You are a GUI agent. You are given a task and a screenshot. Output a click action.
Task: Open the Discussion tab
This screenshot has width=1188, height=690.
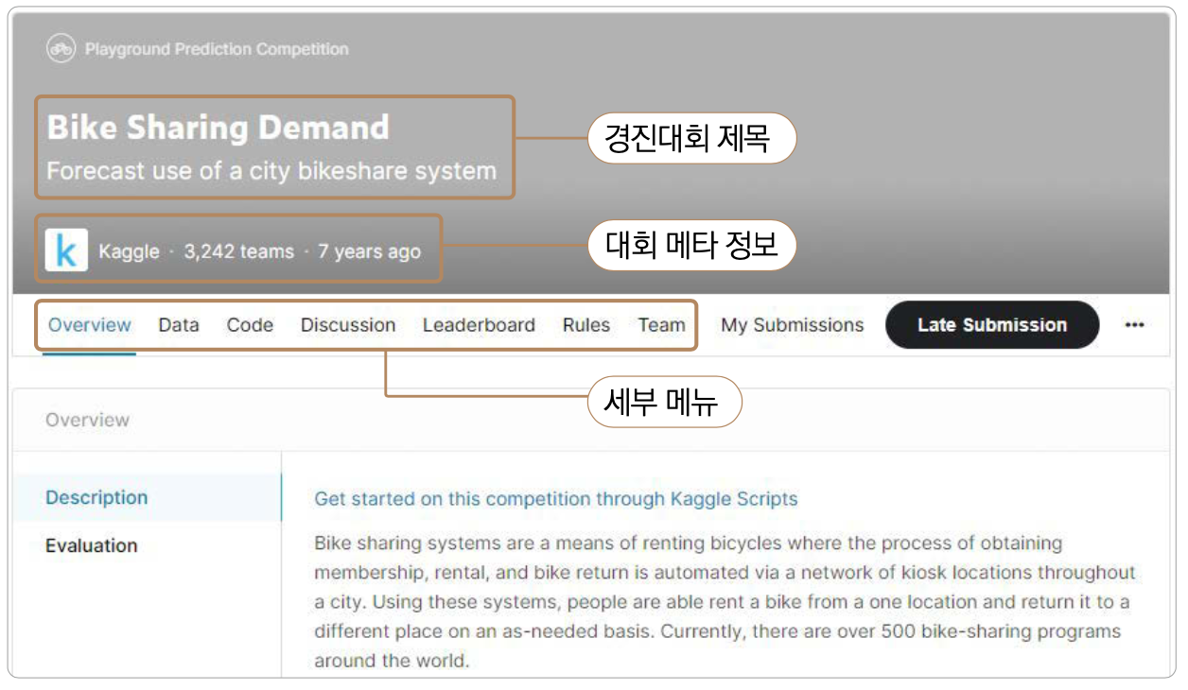tap(348, 325)
